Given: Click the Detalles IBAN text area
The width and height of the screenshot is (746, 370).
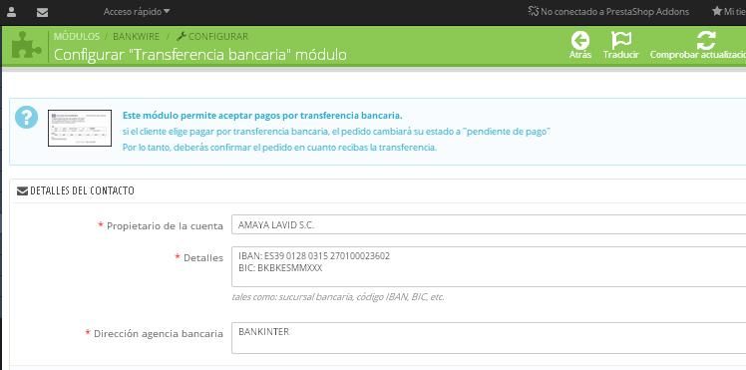Looking at the screenshot, I should click(489, 267).
